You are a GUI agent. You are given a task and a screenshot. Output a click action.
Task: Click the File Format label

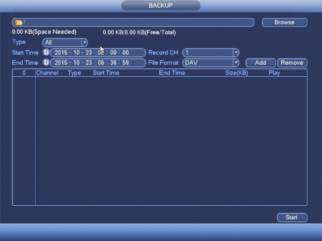tap(164, 63)
